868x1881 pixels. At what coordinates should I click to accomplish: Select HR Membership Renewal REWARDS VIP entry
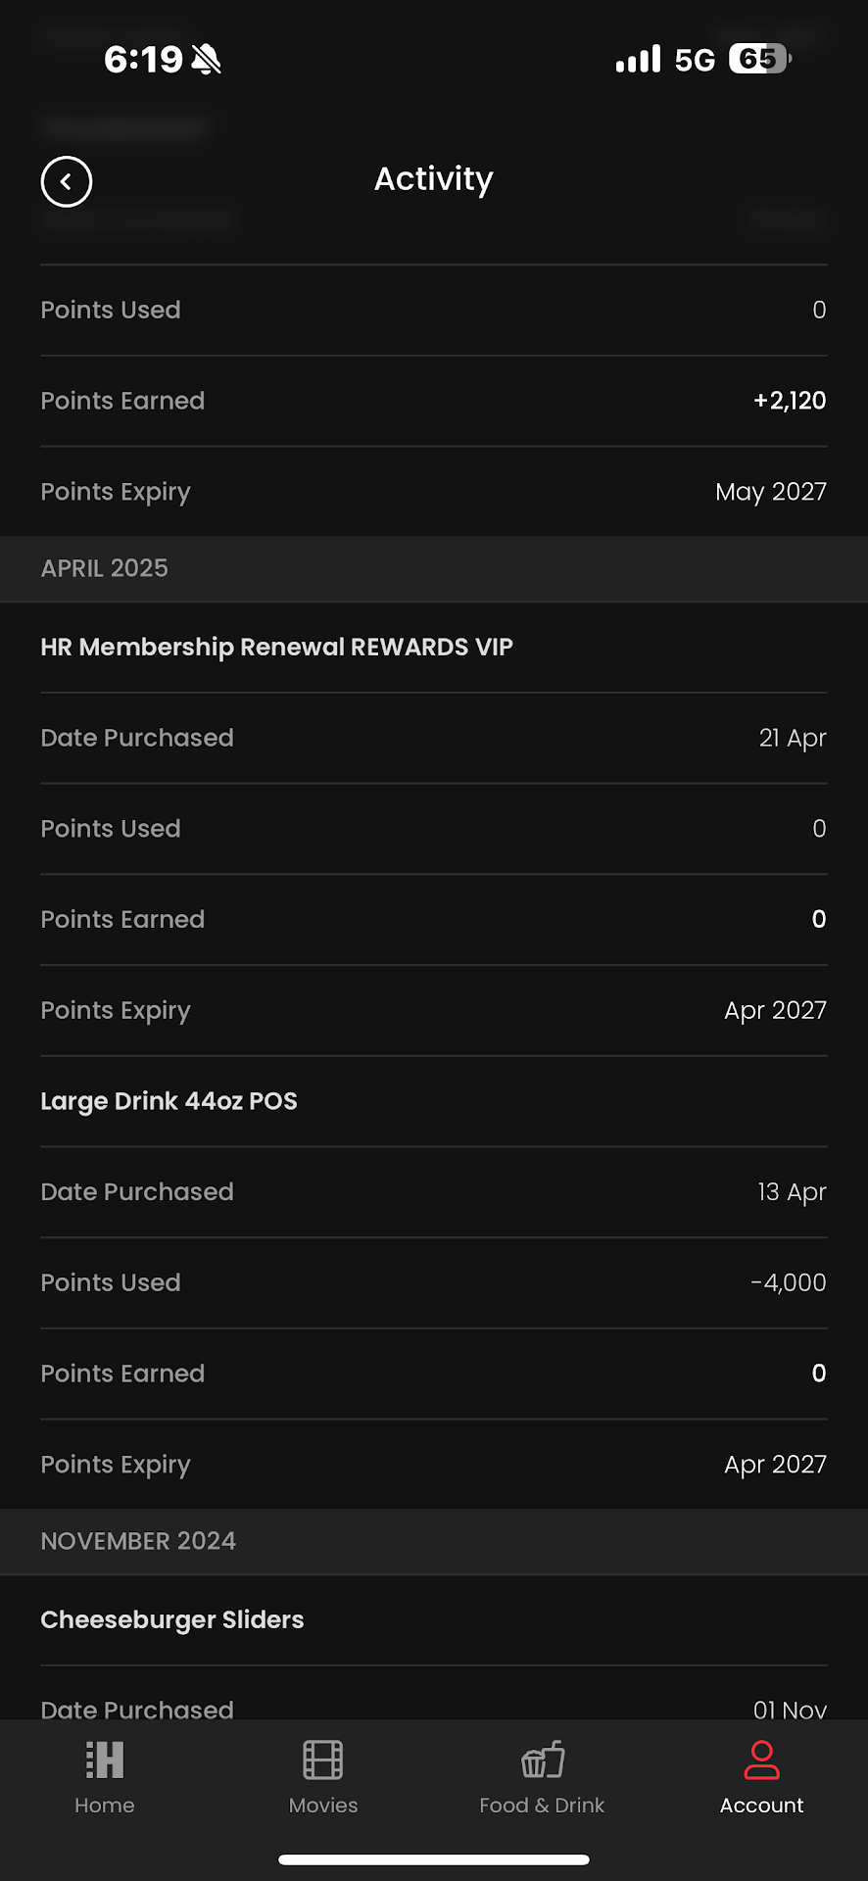(276, 648)
